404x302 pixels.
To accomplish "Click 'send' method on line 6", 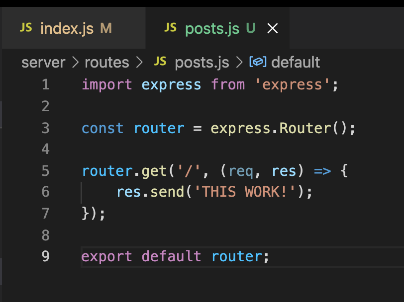I will 167,192.
